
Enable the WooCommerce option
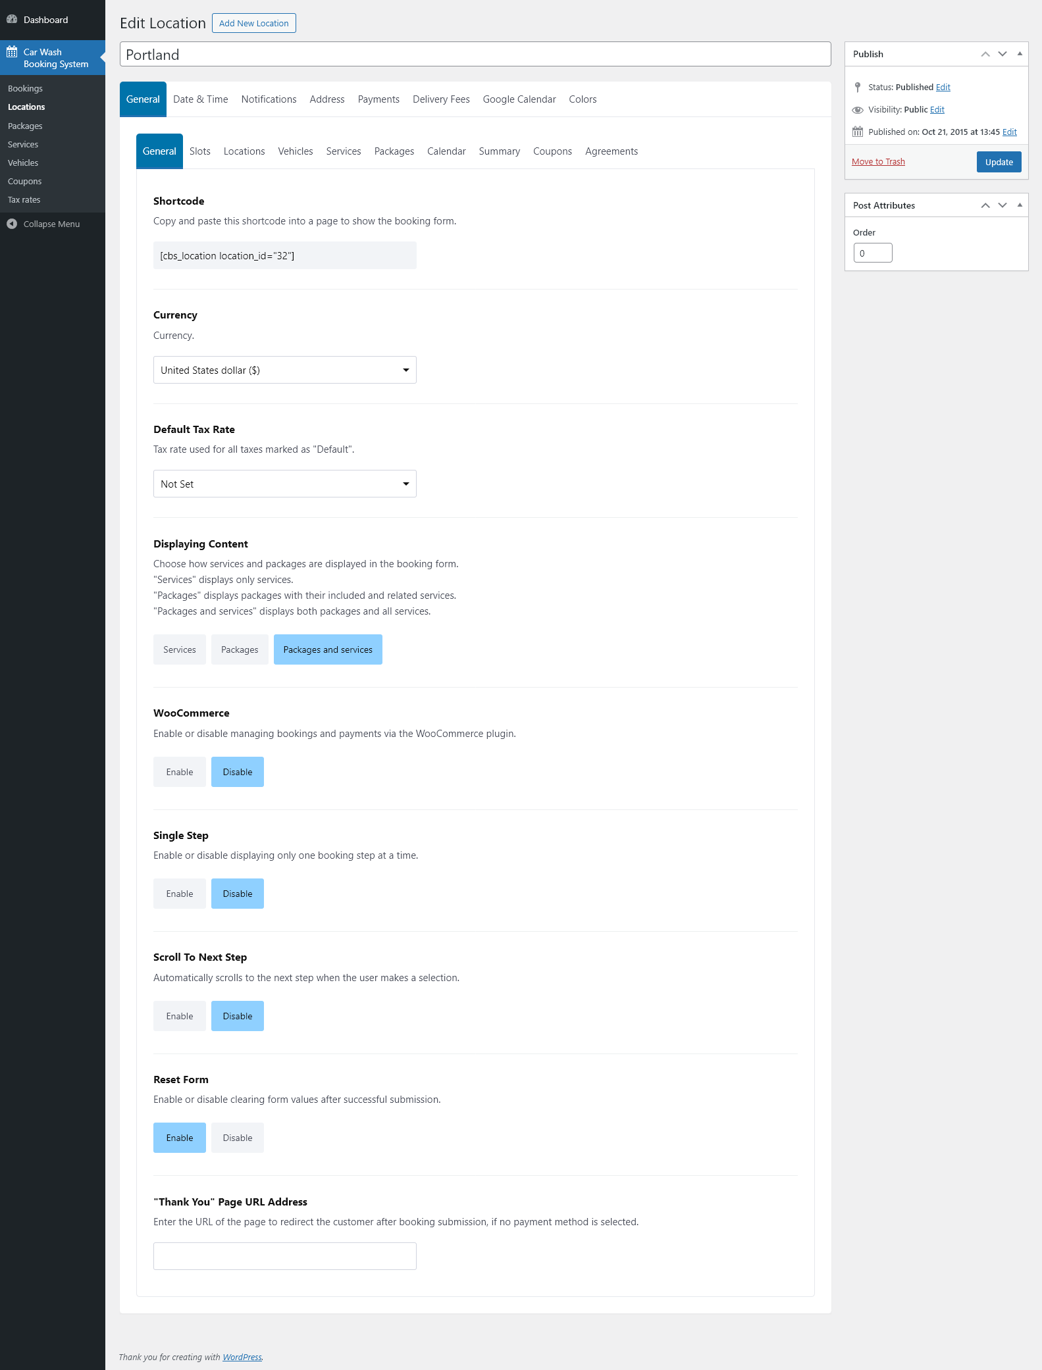click(x=180, y=772)
